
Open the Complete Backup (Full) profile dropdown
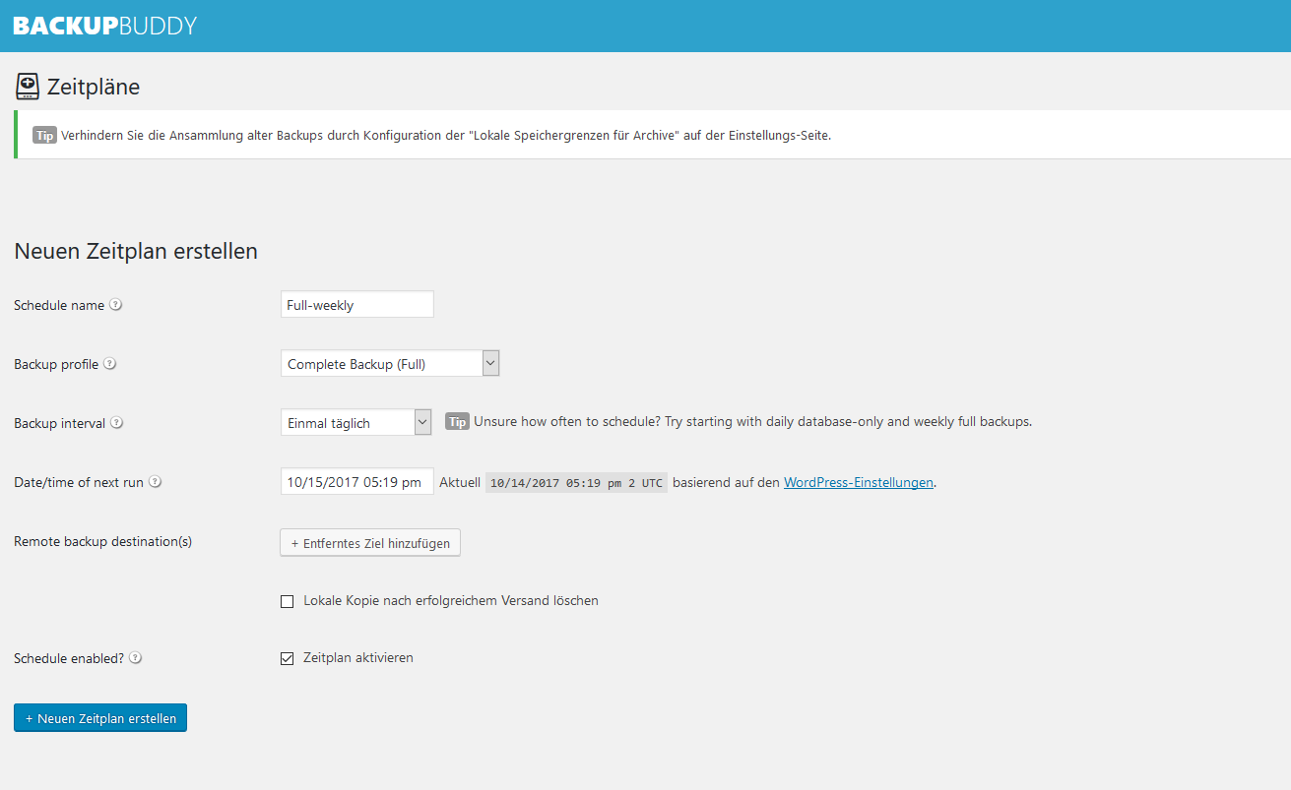[390, 364]
